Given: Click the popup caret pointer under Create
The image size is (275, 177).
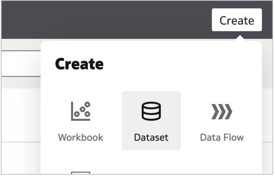Looking at the screenshot, I should (240, 38).
